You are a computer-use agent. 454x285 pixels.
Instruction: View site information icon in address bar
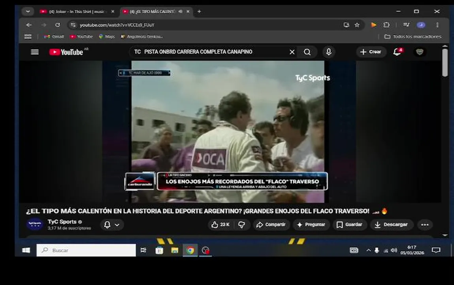[x=73, y=25]
